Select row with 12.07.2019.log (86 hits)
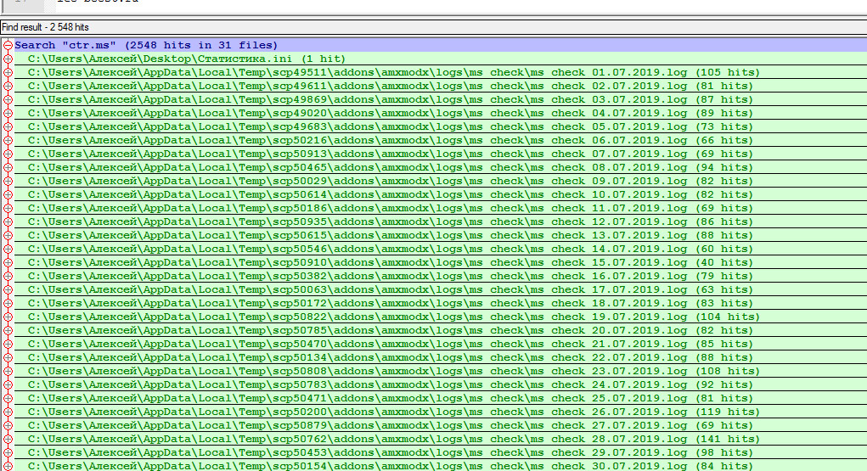Viewport: 867px width, 471px height. 440,221
